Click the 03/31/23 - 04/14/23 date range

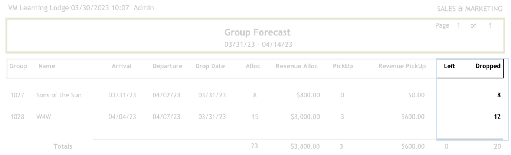[x=255, y=44]
